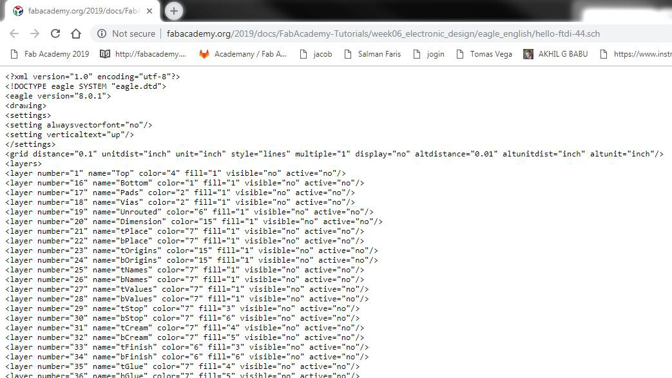This screenshot has width=672, height=378.
Task: Click the browser forward arrow
Action: 35,33
